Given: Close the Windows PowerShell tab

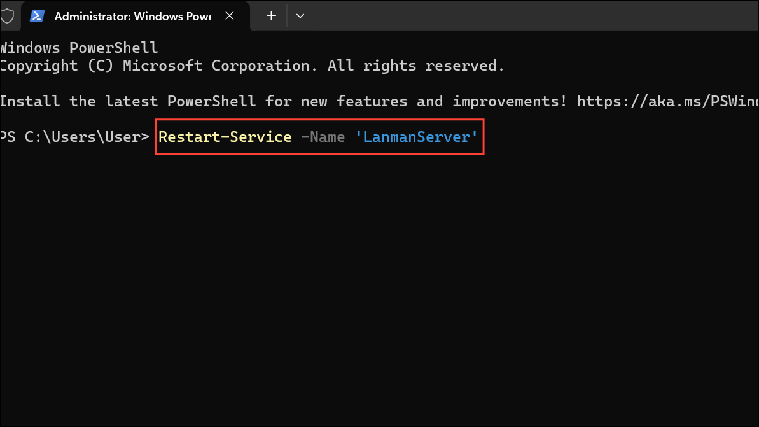Looking at the screenshot, I should point(230,16).
